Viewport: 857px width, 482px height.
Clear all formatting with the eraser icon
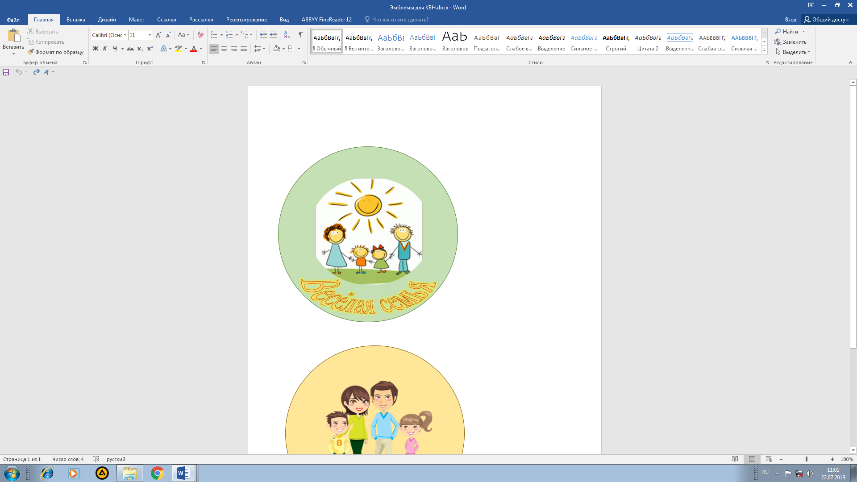[x=200, y=35]
